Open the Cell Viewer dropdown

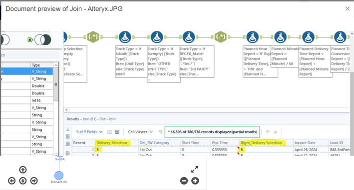(x=140, y=132)
